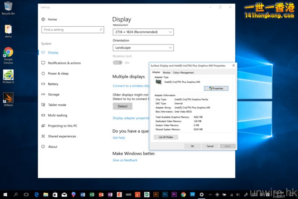Click the greyed Apply button
This screenshot has height=199, width=298.
coord(228,146)
